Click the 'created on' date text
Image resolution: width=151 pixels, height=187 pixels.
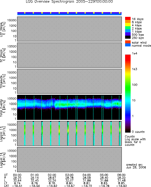[136, 166]
